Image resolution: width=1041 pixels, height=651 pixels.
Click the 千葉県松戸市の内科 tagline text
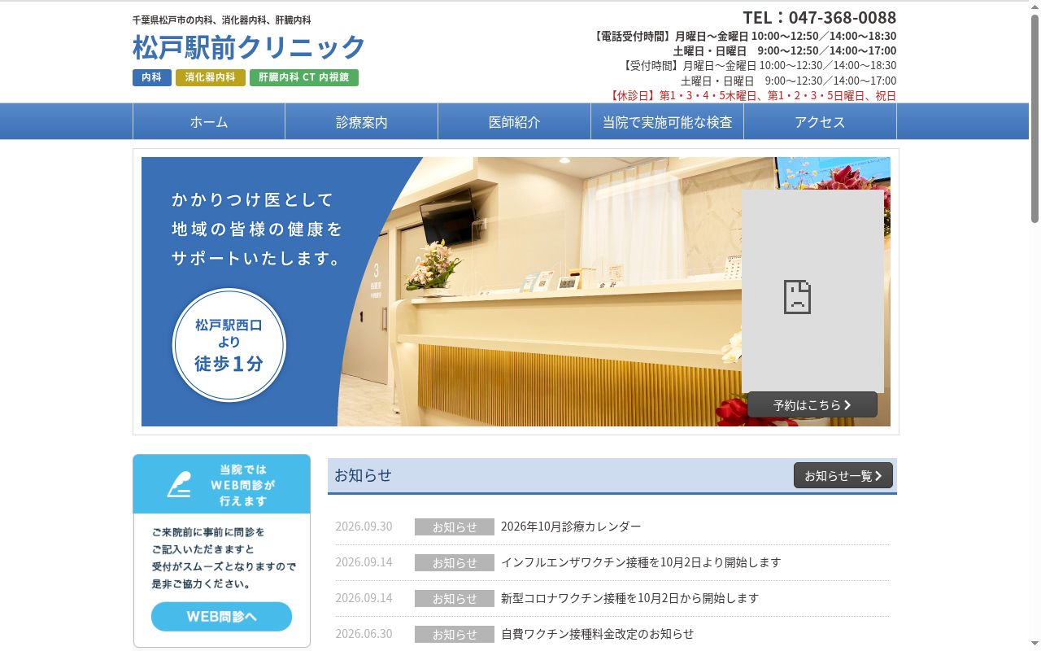[221, 20]
